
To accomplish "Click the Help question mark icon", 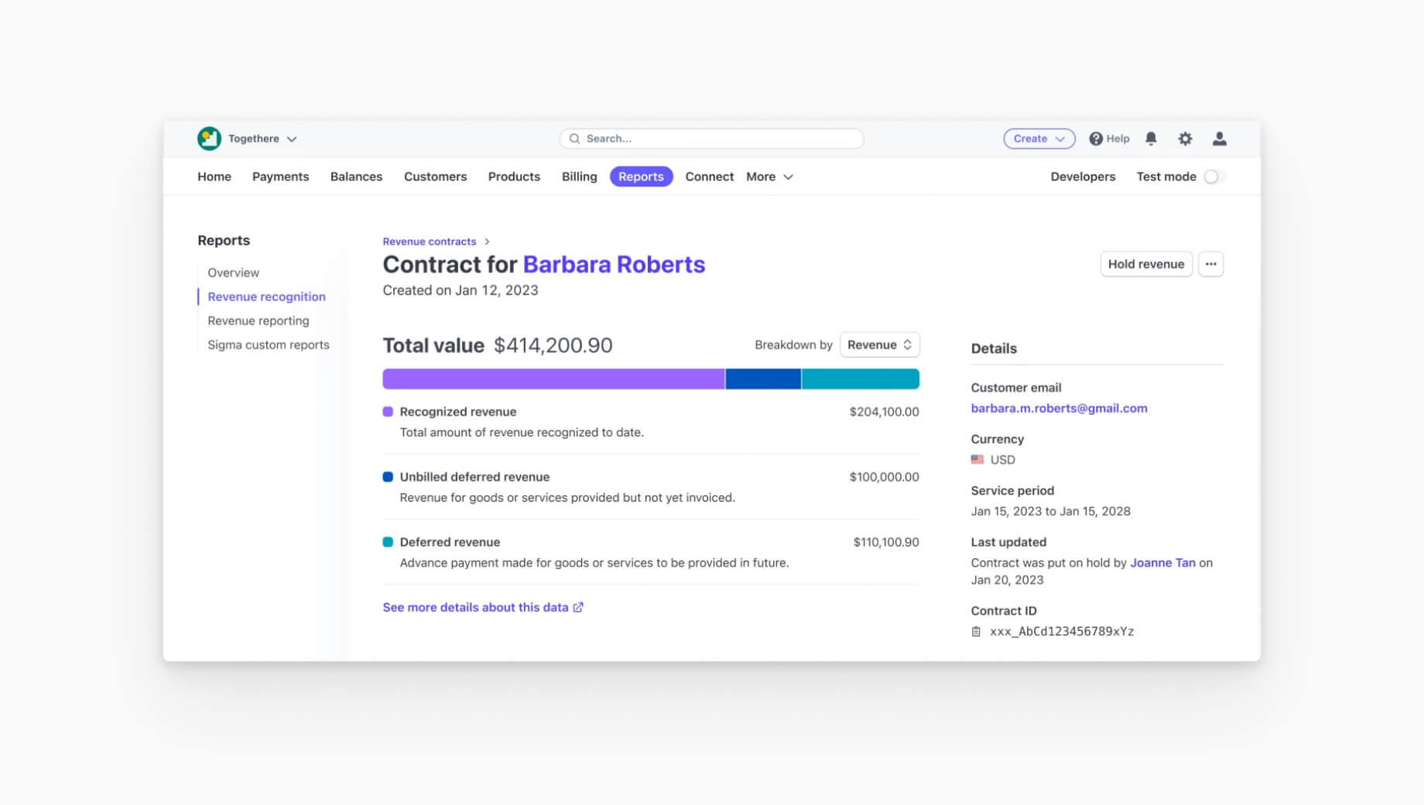I will tap(1096, 139).
